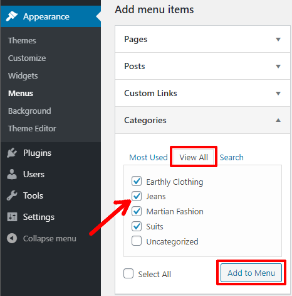Image resolution: width=292 pixels, height=296 pixels.
Task: Open the Plugins menu label
Action: point(37,153)
